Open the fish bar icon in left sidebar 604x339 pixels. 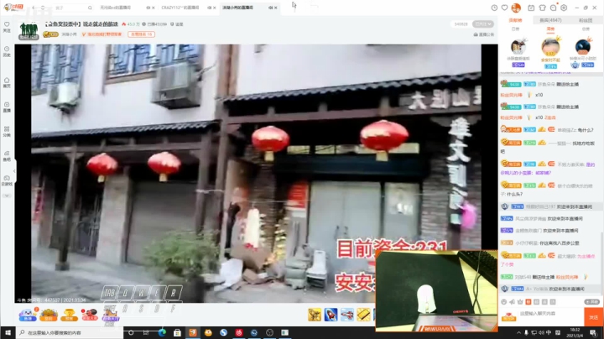(x=7, y=156)
